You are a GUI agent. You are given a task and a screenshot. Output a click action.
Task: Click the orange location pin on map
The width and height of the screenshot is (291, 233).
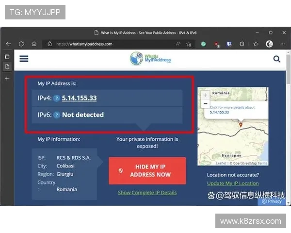click(241, 124)
